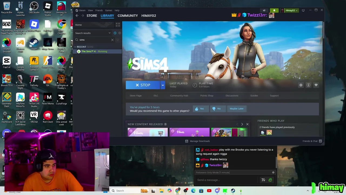Open the Games menu
Image resolution: width=346 pixels, height=195 pixels.
click(x=109, y=10)
